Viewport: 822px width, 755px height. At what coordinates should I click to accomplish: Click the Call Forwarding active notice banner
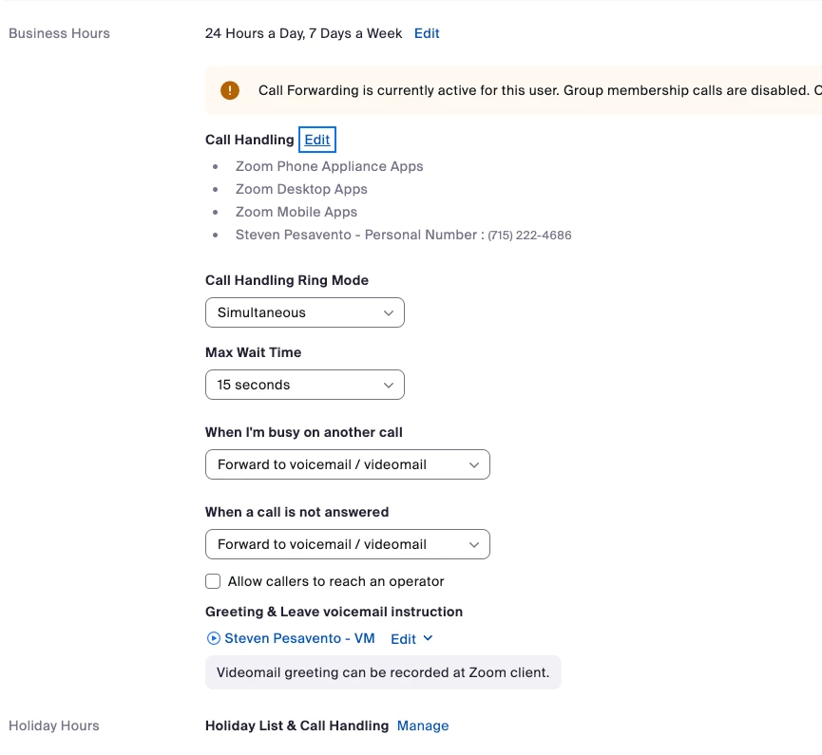coord(532,90)
